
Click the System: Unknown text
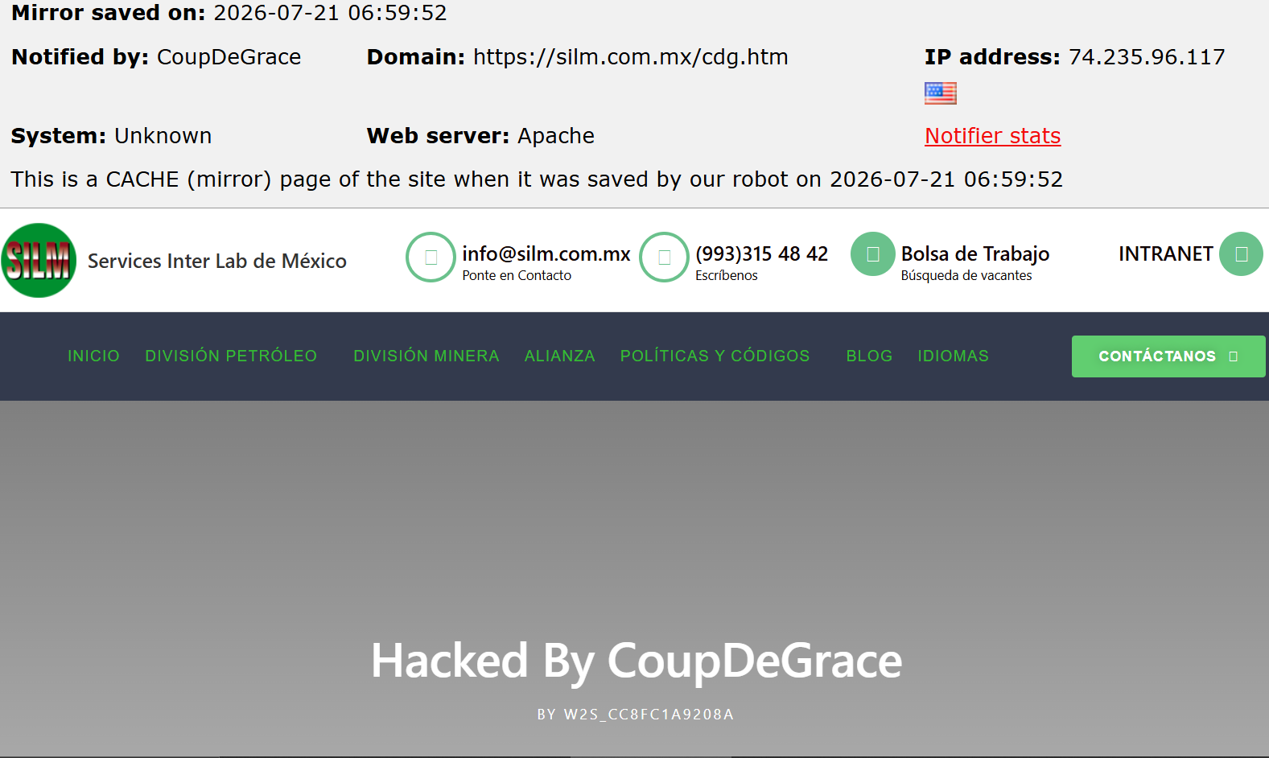tap(111, 136)
